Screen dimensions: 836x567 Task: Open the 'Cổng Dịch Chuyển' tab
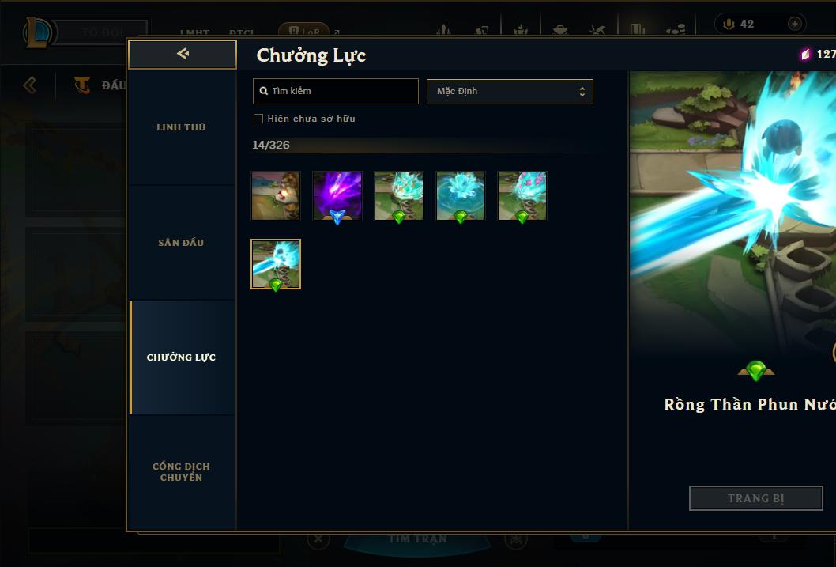(181, 472)
